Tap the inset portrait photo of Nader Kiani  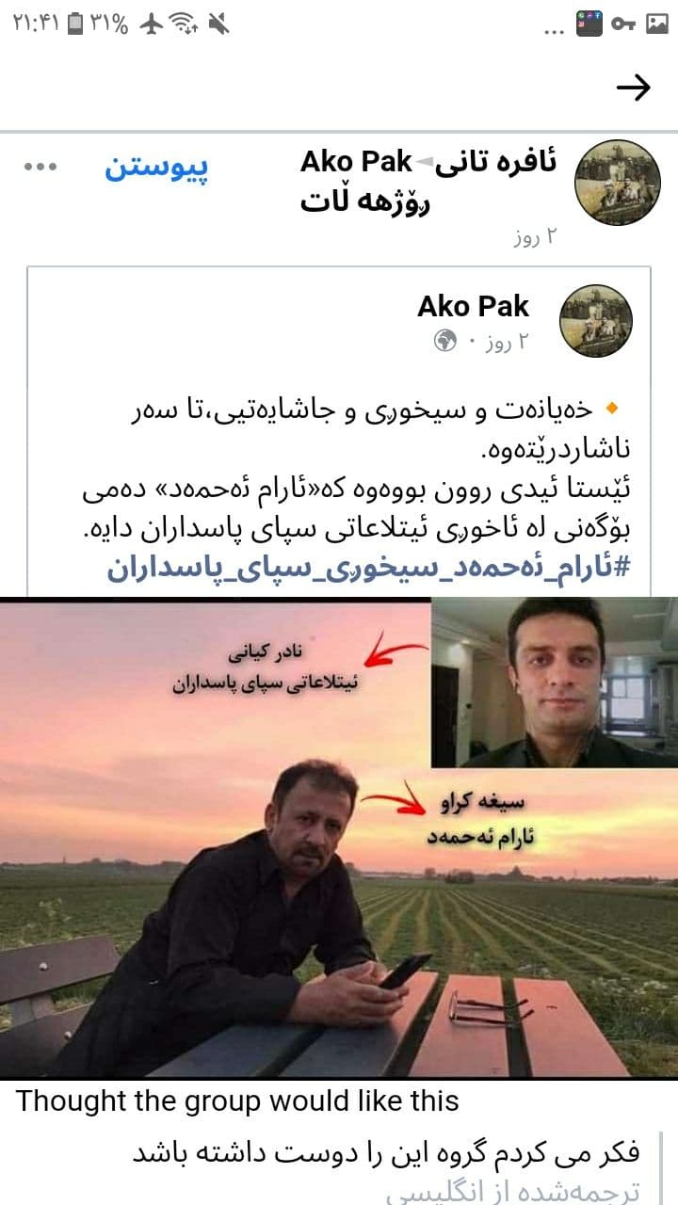pyautogui.click(x=554, y=682)
